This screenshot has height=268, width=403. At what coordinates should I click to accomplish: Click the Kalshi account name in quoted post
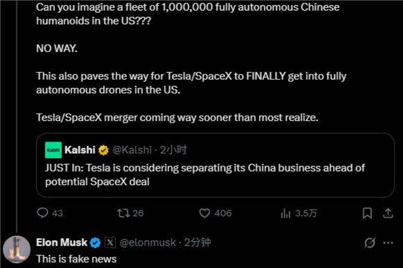point(80,150)
